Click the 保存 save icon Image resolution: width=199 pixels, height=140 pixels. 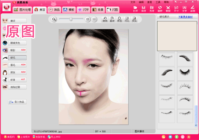pos(143,9)
